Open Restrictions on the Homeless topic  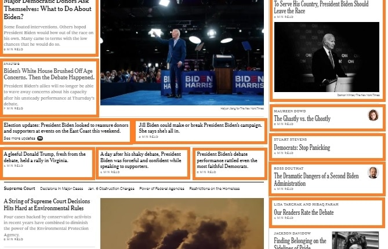[x=214, y=189]
